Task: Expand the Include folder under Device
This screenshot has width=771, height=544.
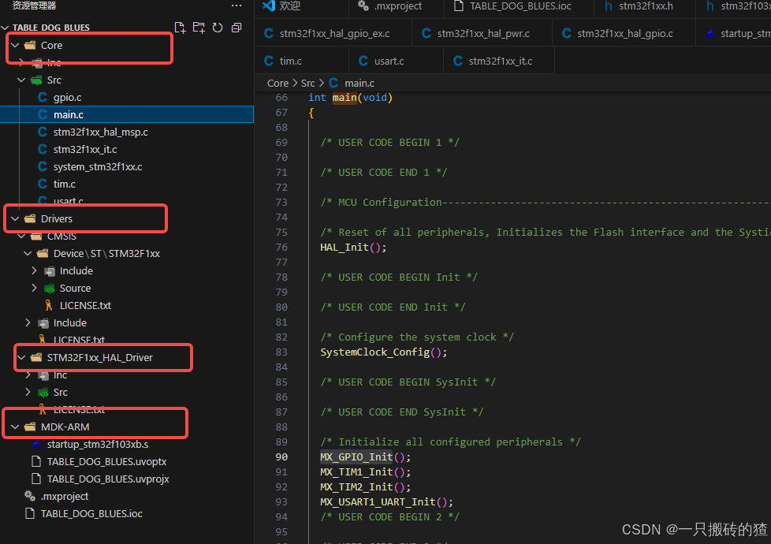Action: [34, 270]
